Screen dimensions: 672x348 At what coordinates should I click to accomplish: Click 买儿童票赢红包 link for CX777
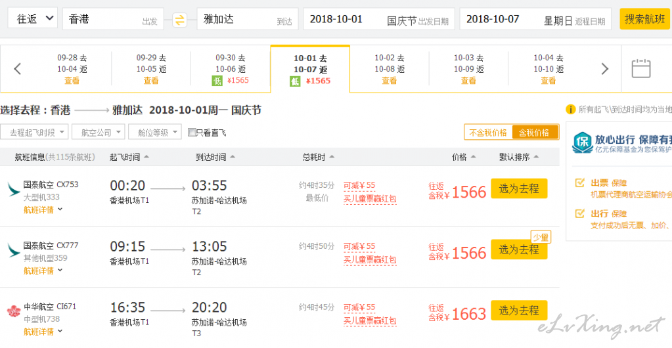tap(370, 260)
